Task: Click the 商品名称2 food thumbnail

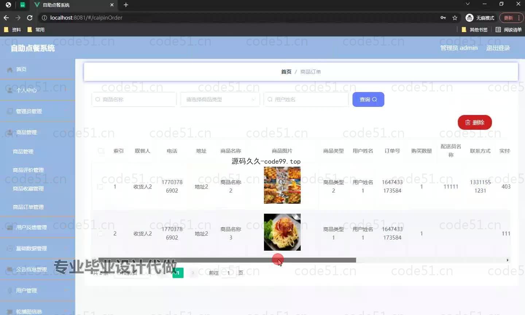Action: coord(282,185)
